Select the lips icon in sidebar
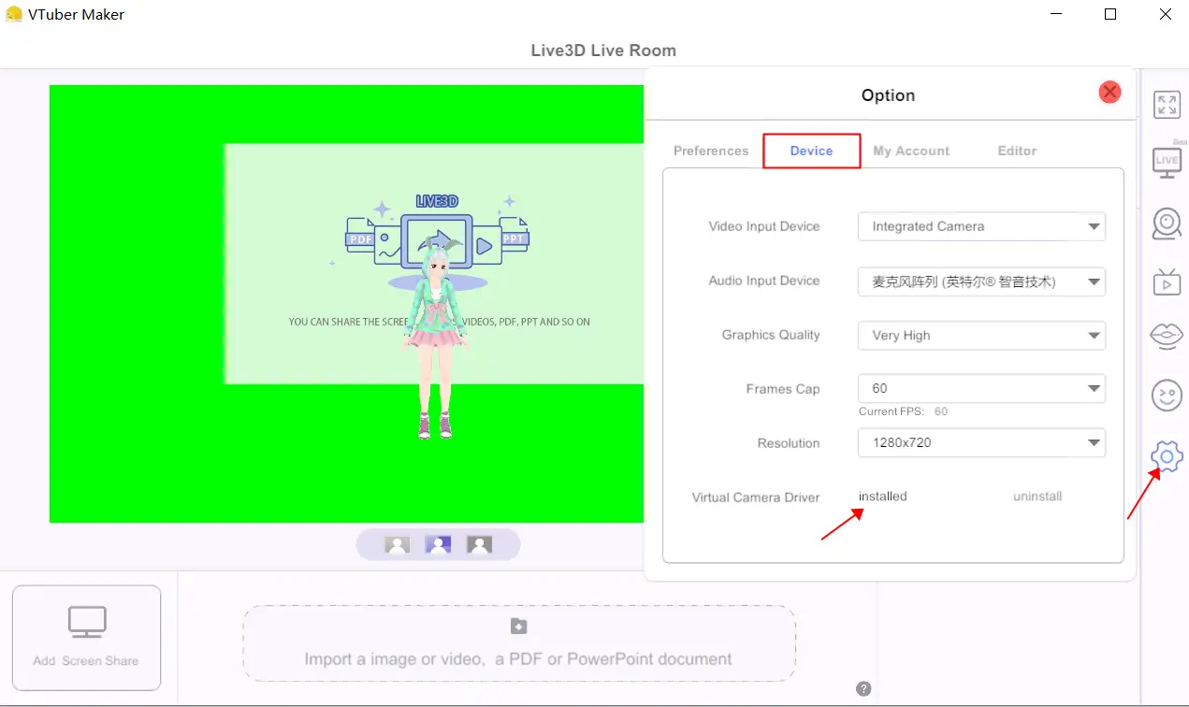The width and height of the screenshot is (1189, 707). (x=1167, y=336)
